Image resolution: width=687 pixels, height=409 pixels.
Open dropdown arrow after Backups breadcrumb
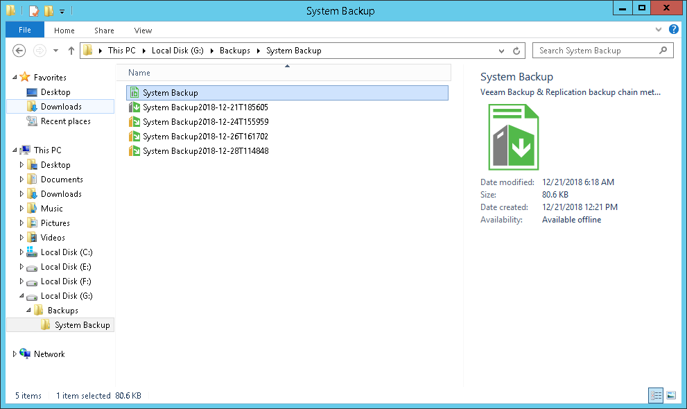258,51
